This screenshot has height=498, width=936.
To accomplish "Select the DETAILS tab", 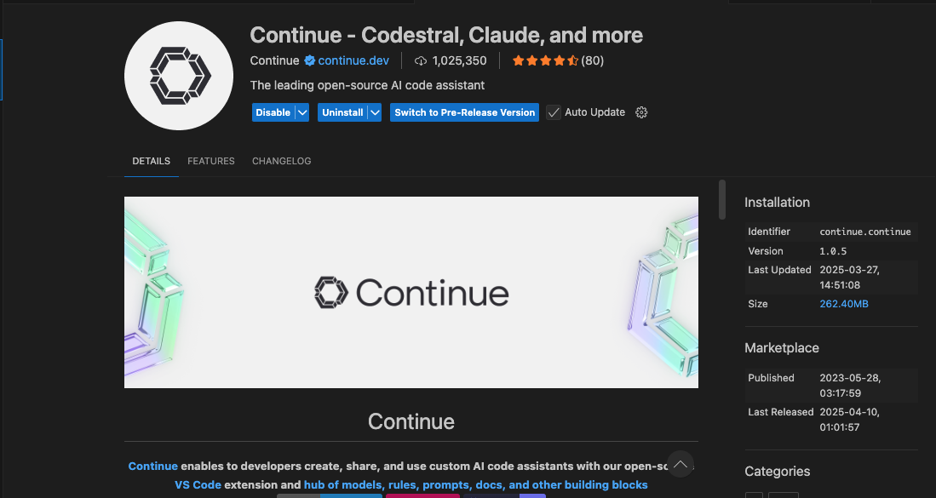I will pos(151,161).
